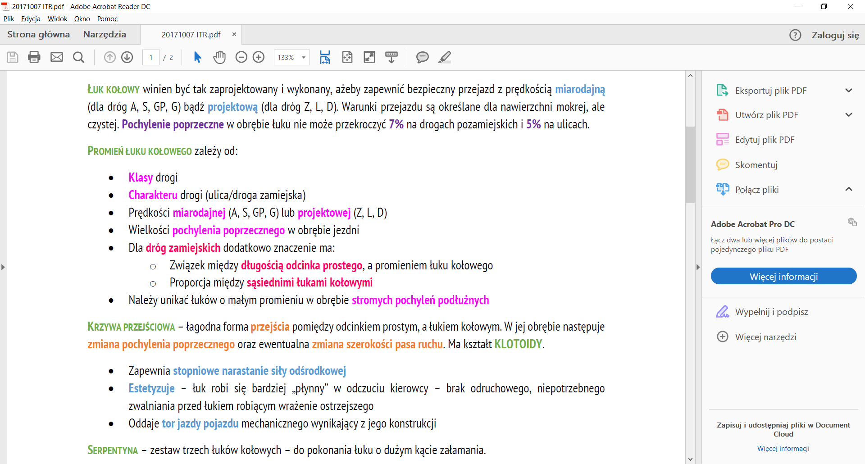Open the Edycja menu
This screenshot has width=865, height=464.
(x=31, y=19)
